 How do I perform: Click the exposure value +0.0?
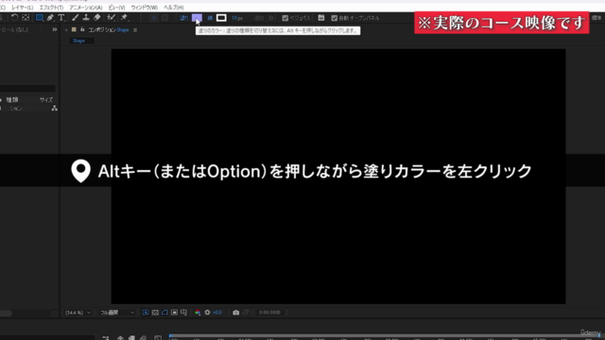pyautogui.click(x=217, y=313)
